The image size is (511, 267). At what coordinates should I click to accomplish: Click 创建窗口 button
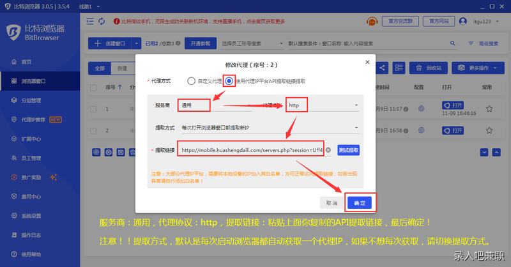pos(110,43)
